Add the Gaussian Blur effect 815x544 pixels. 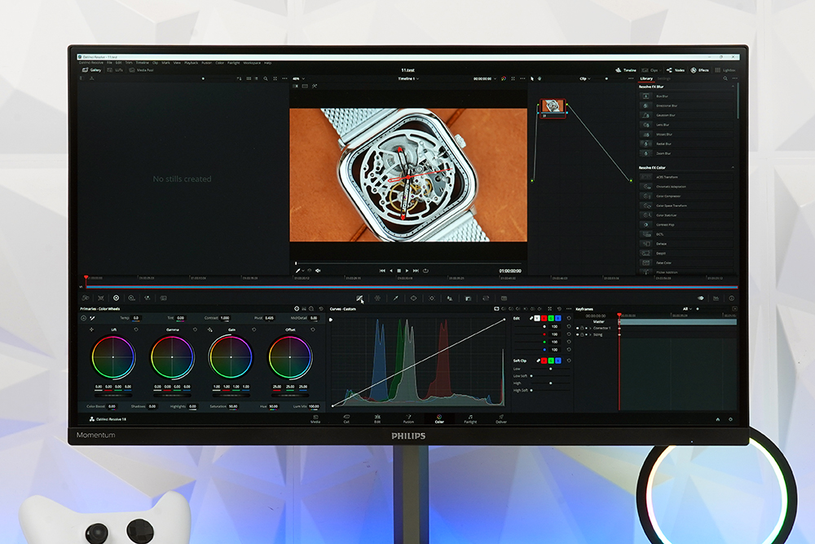pos(686,115)
